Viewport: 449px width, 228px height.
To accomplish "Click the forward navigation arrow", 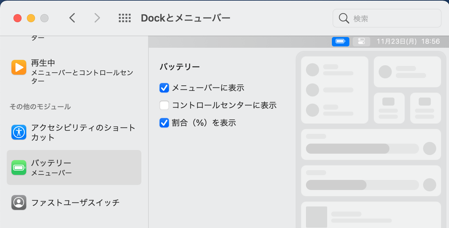I will [97, 18].
